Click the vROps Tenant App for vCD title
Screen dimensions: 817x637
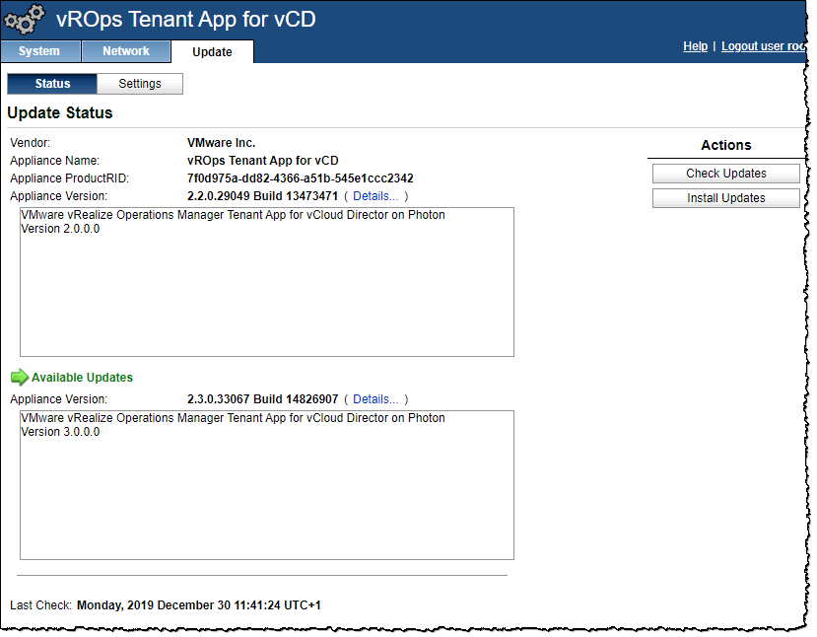tap(186, 19)
